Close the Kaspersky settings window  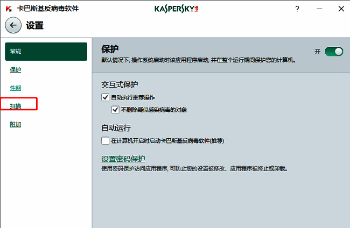click(x=340, y=9)
